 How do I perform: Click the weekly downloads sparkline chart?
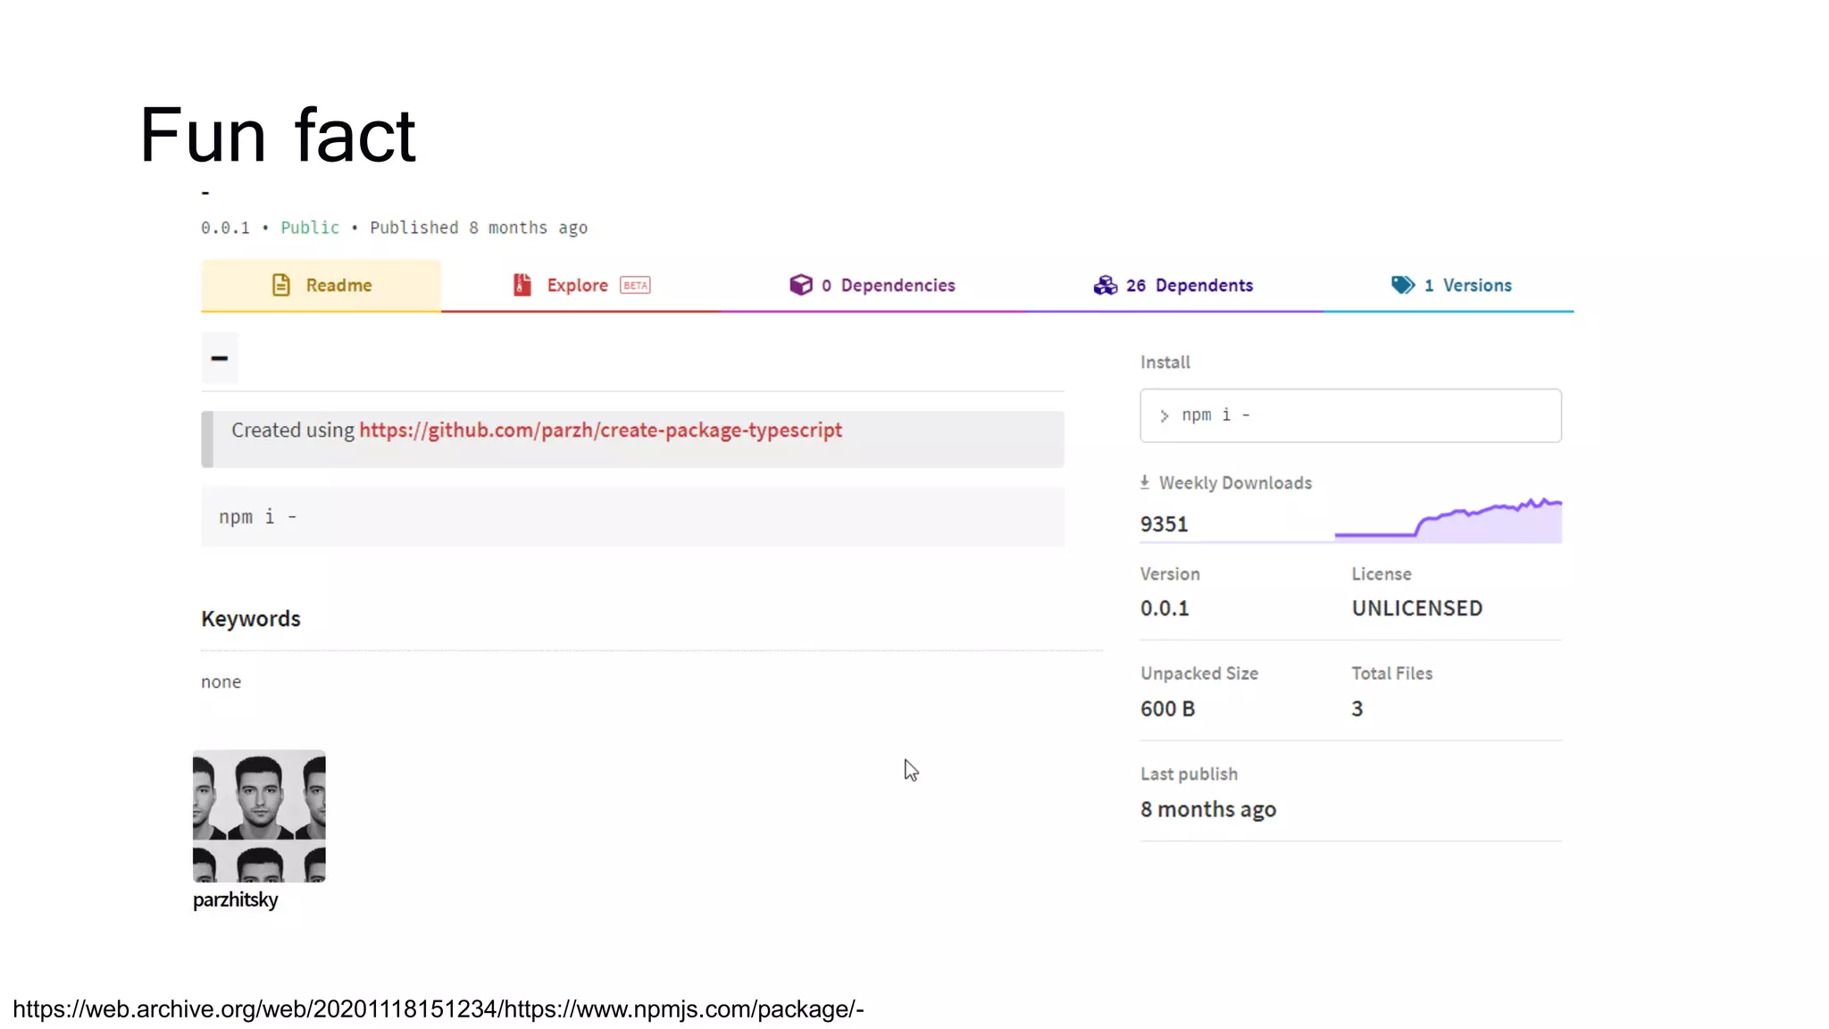coord(1448,521)
